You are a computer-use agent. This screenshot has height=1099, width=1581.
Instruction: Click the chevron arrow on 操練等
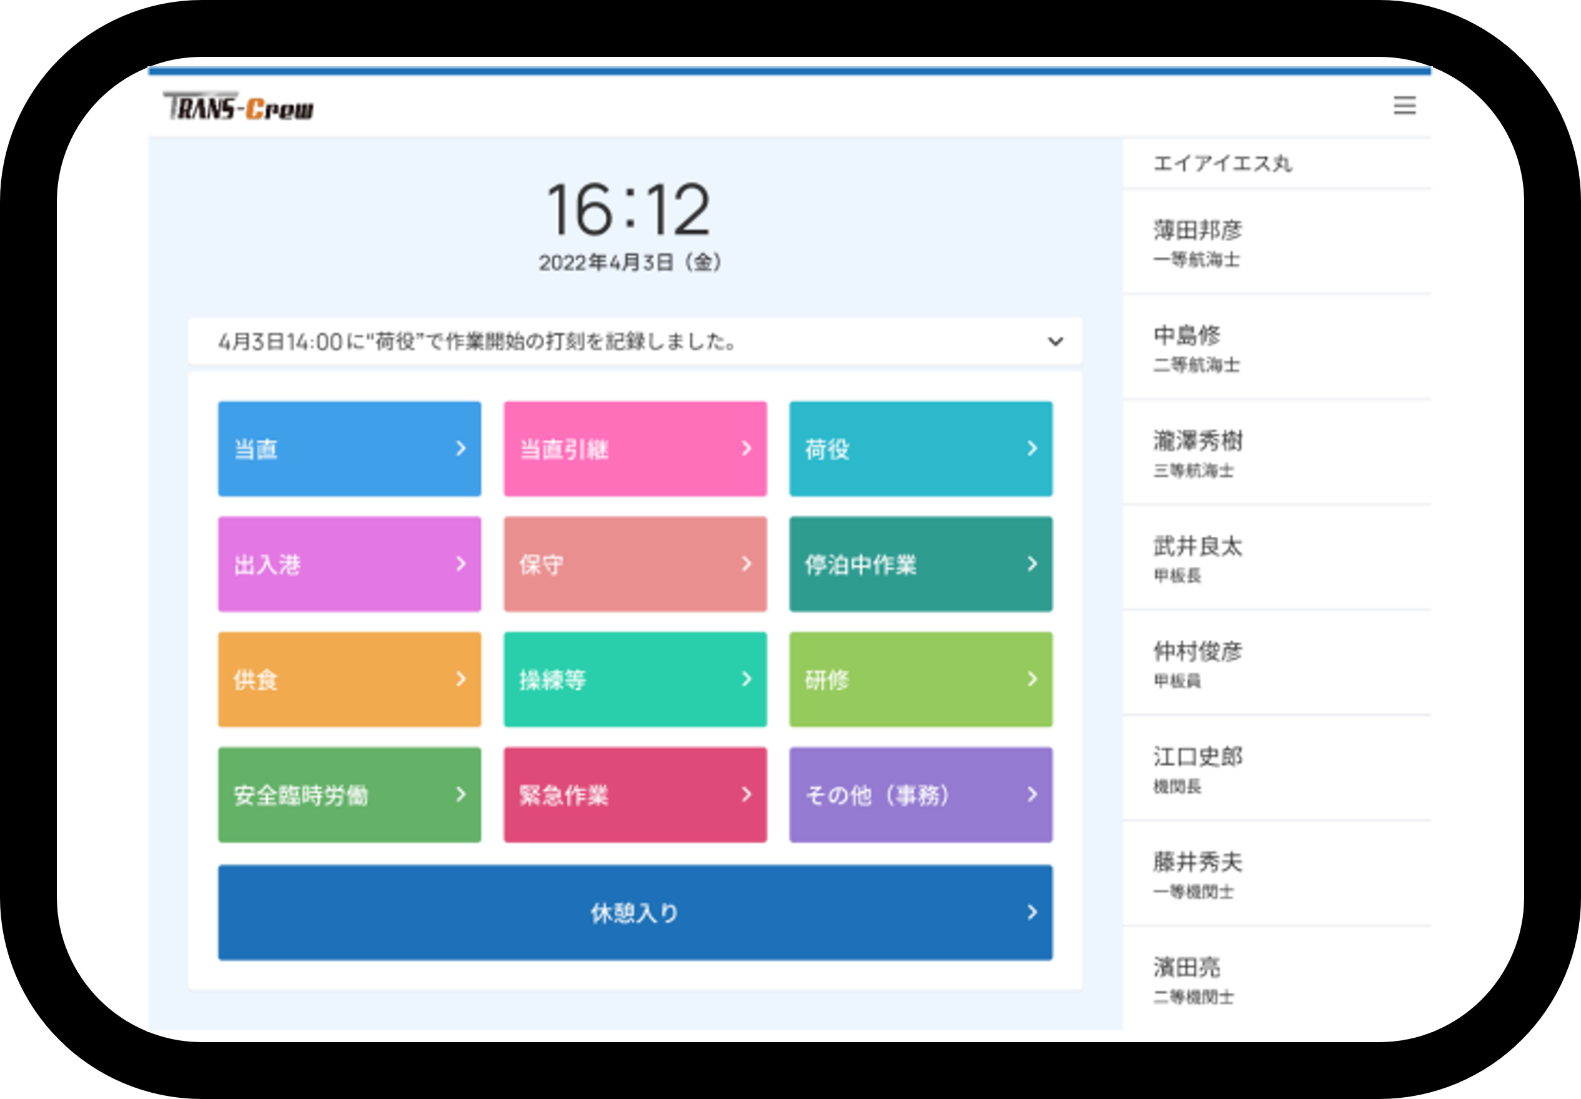point(747,679)
